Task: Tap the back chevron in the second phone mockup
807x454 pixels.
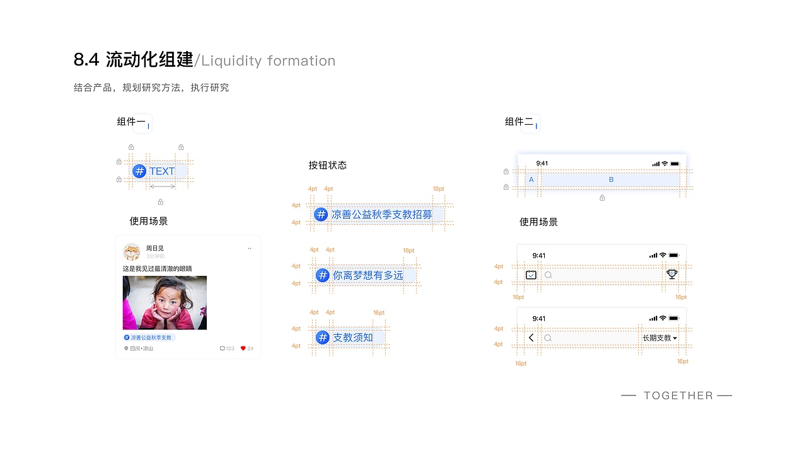Action: tap(530, 338)
